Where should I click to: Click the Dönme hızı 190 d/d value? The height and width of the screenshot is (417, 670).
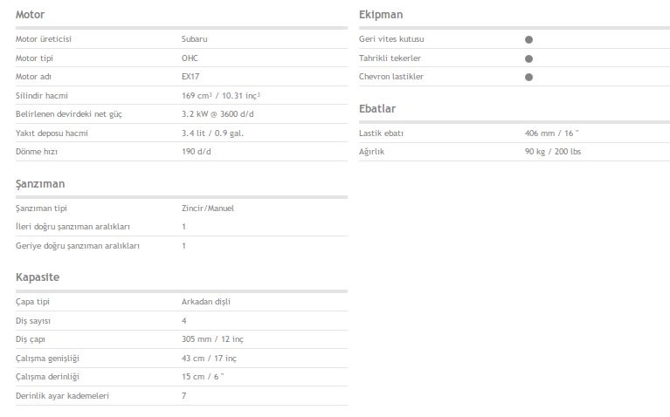(x=197, y=152)
